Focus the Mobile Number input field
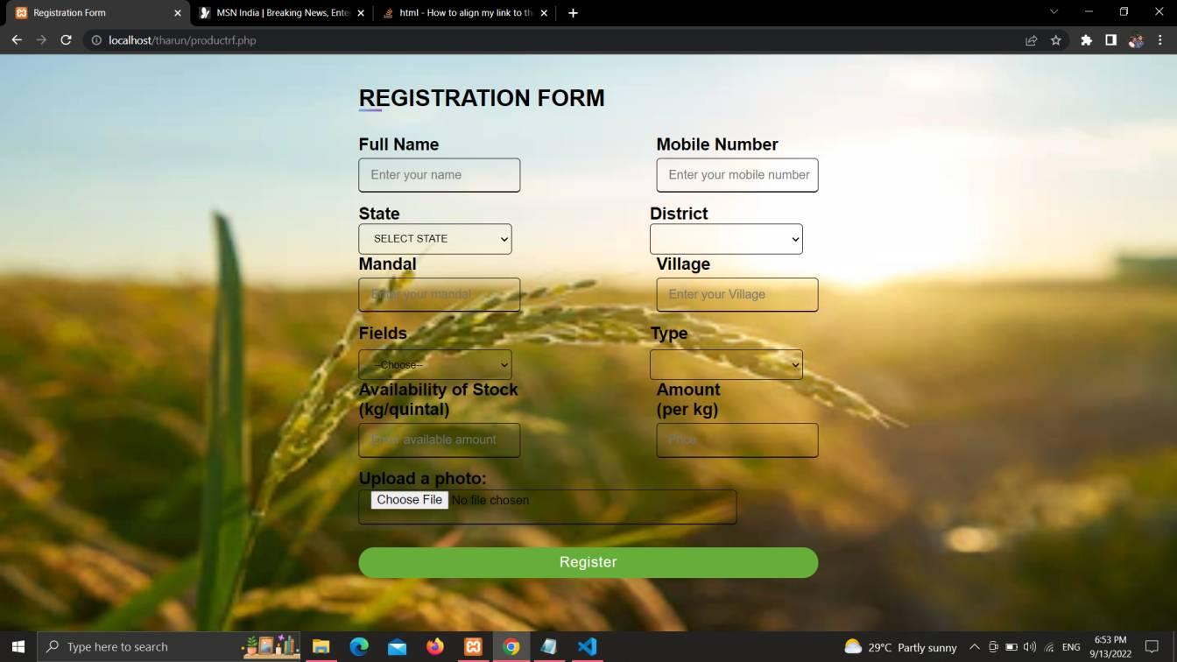The image size is (1177, 662). click(737, 175)
